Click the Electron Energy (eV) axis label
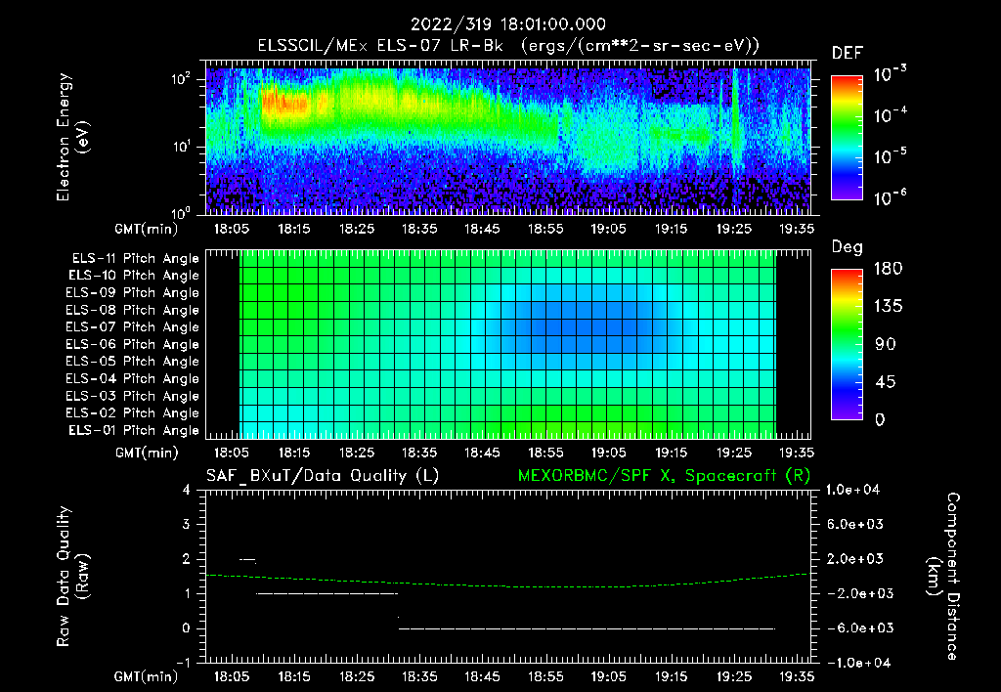1001x692 pixels. click(72, 137)
